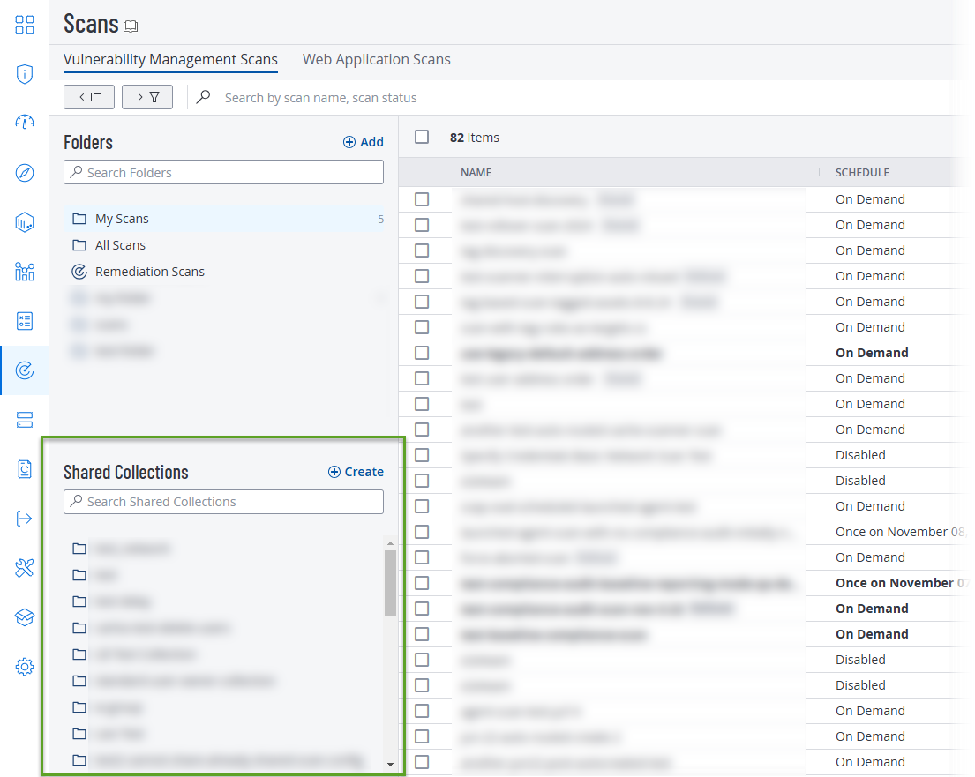This screenshot has width=975, height=777.
Task: Click the Add folder link
Action: click(364, 142)
